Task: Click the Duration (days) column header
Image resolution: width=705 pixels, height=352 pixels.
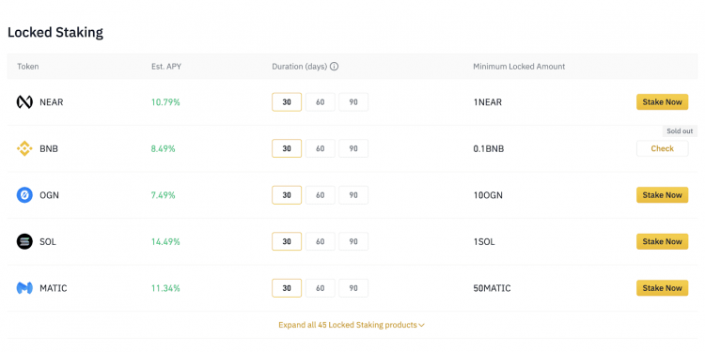Action: point(300,67)
